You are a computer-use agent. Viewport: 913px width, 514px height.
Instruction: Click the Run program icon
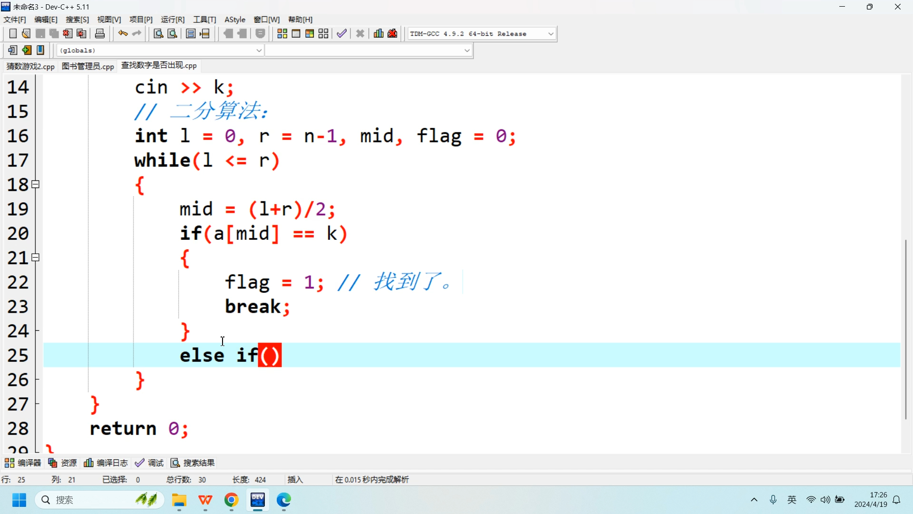tap(296, 34)
